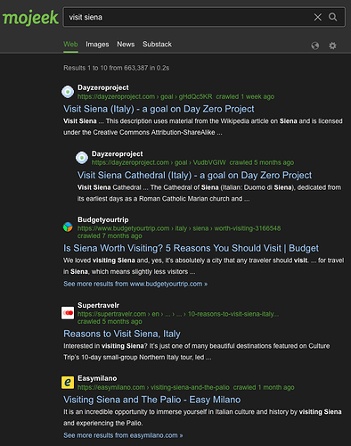The height and width of the screenshot is (446, 351).
Task: Open the globe region settings icon
Action: 315,45
